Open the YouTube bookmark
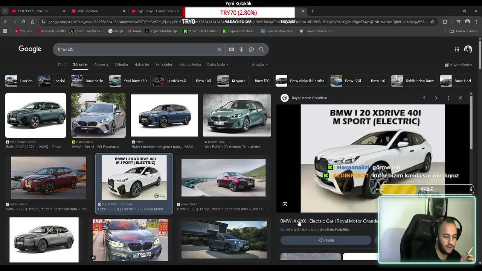Image resolution: width=482 pixels, height=271 pixels. point(23,31)
